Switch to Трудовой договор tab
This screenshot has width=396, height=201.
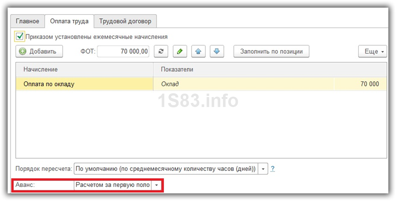(x=125, y=21)
